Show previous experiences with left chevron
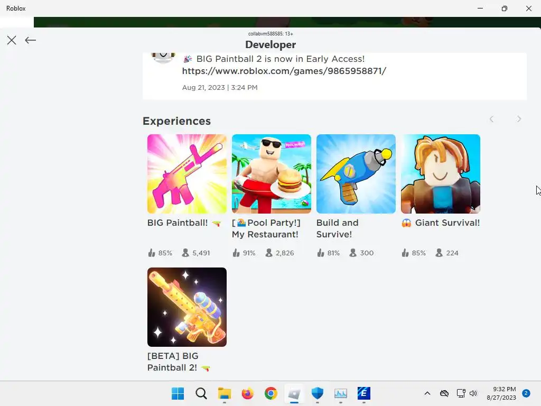This screenshot has width=541, height=406. [x=491, y=119]
